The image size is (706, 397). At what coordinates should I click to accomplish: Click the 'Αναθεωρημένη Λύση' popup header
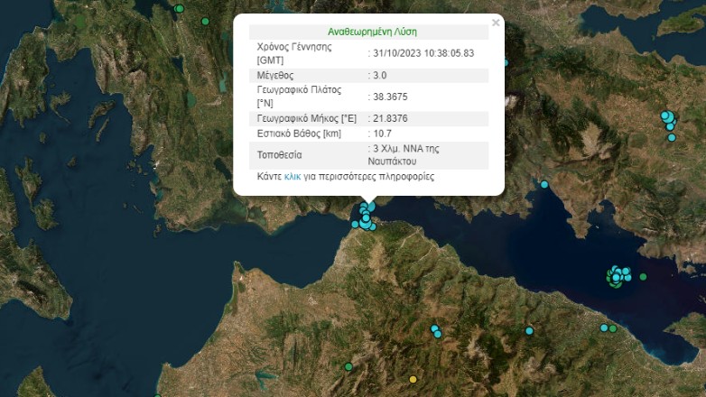[x=372, y=32]
